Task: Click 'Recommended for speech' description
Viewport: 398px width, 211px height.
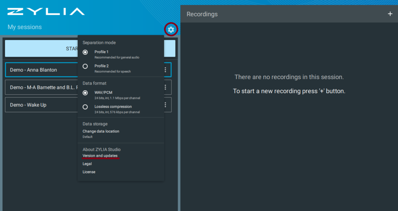Action: [x=113, y=71]
